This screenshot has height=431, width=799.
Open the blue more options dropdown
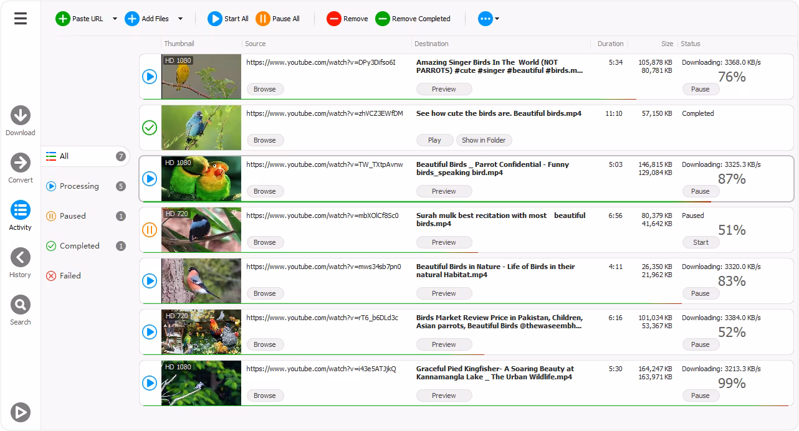pos(488,19)
